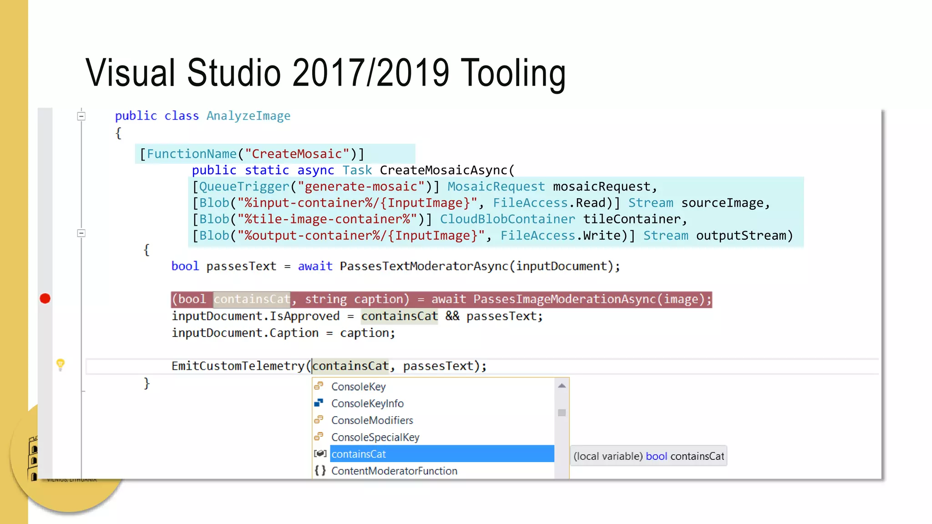Click the EmitCustomTelemetry method call
The height and width of the screenshot is (524, 932).
[x=238, y=366]
